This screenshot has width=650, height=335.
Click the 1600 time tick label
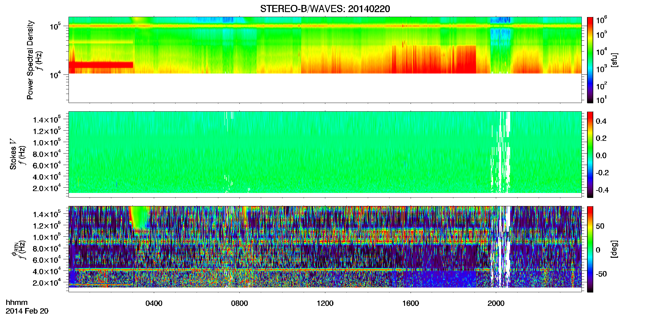point(411,303)
